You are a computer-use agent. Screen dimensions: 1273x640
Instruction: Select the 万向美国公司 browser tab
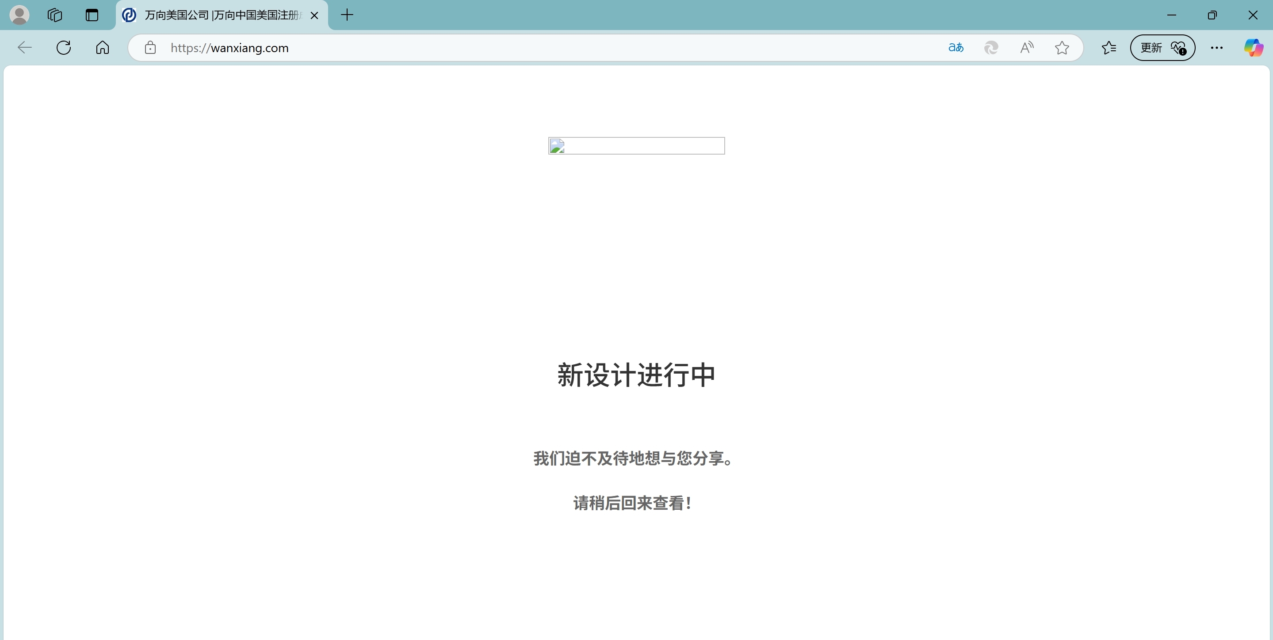222,15
